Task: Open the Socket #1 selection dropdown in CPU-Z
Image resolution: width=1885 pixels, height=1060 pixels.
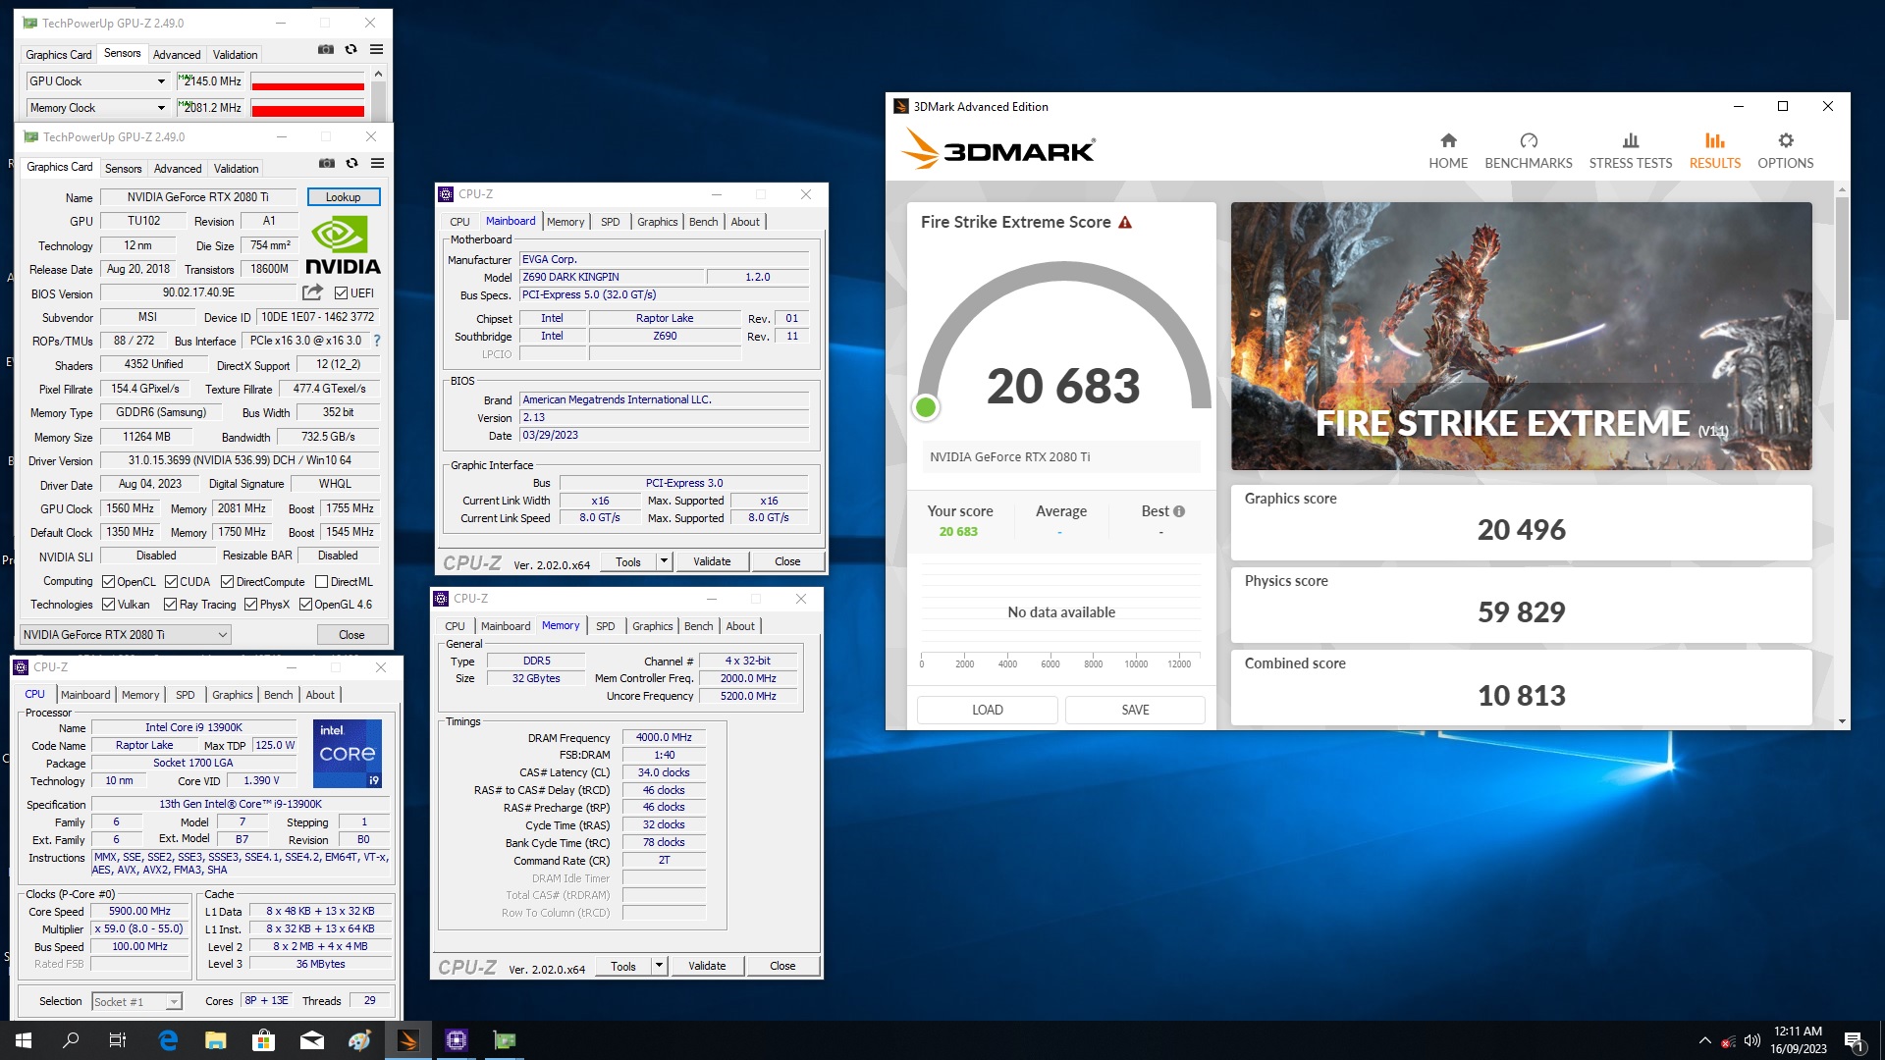Action: [137, 1002]
